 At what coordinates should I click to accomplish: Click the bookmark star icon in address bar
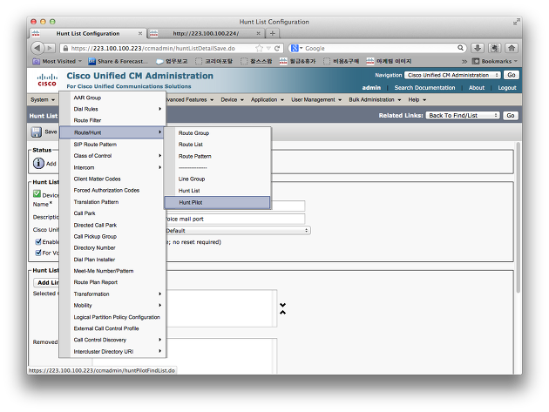point(259,48)
